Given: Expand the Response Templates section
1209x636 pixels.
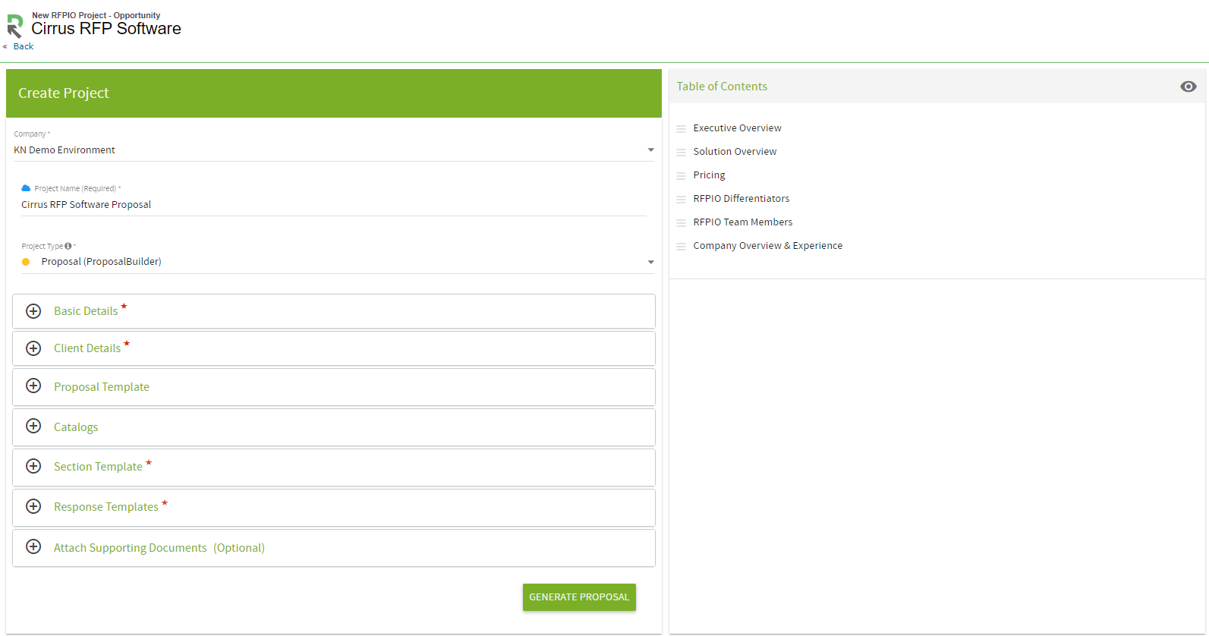Looking at the screenshot, I should click(x=334, y=508).
